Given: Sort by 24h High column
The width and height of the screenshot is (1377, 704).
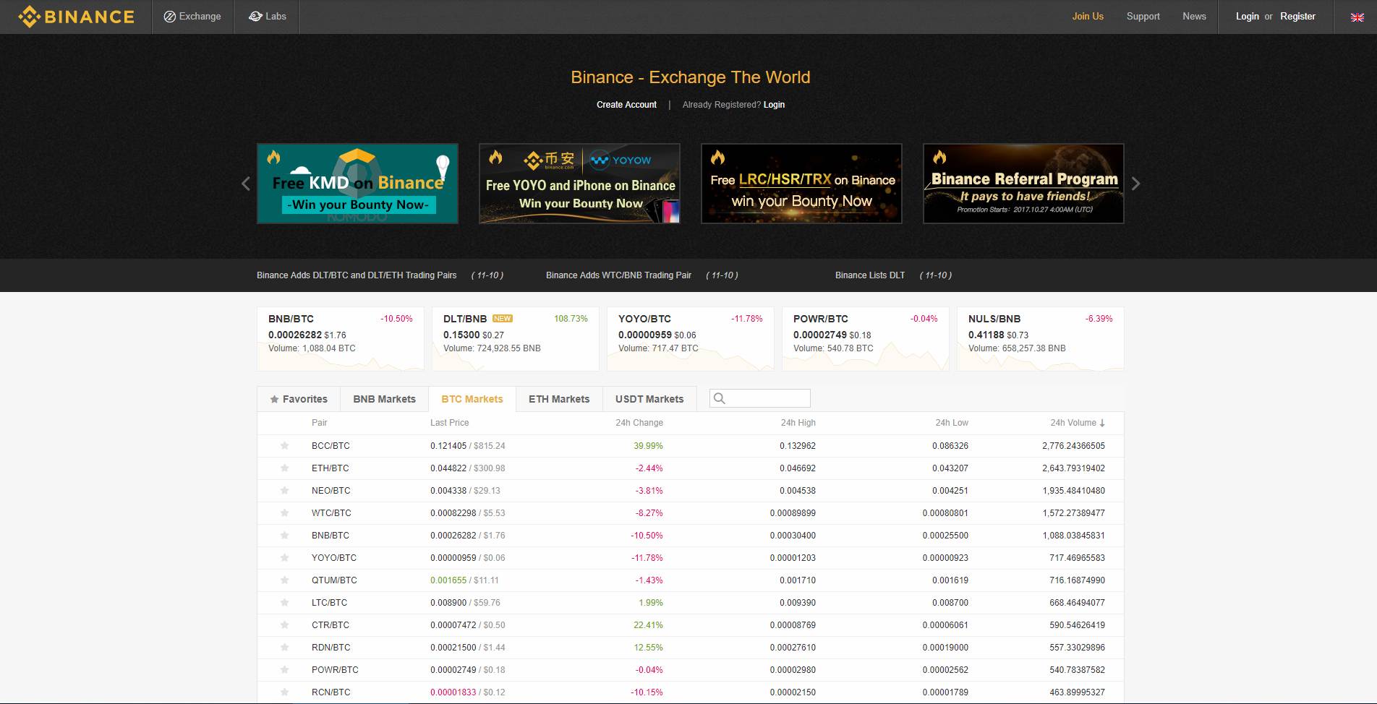Looking at the screenshot, I should tap(798, 423).
